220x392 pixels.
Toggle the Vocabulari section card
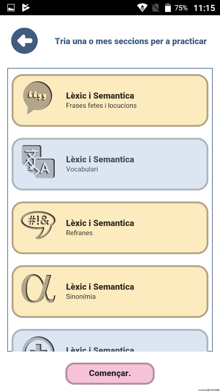point(110,164)
